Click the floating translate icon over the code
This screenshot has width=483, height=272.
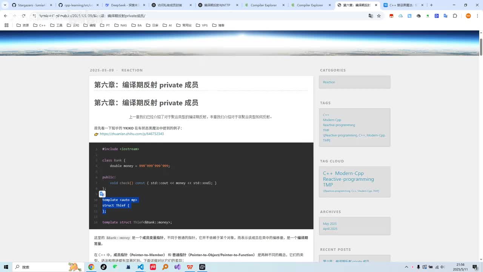tap(102, 194)
